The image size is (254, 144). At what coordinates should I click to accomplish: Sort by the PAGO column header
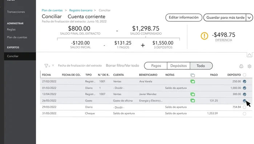click(214, 75)
